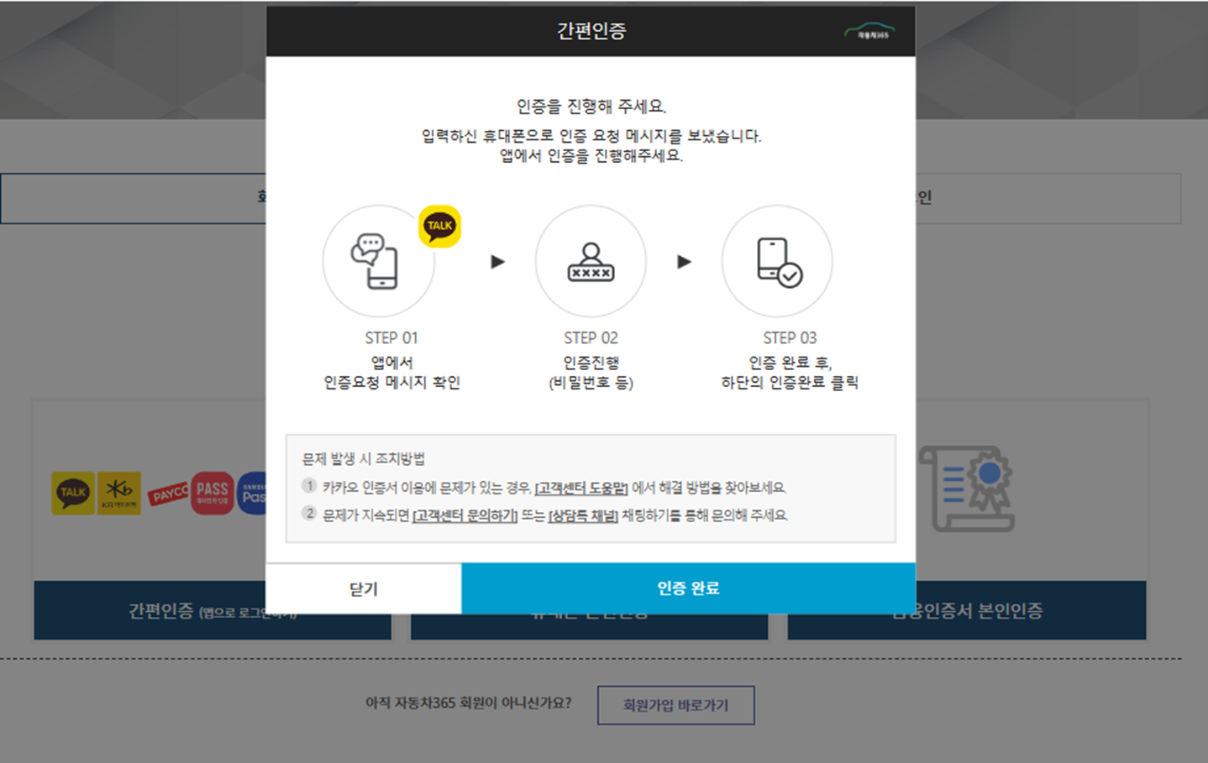Click the STEP 02 label
Image resolution: width=1208 pixels, height=763 pixels.
click(591, 337)
